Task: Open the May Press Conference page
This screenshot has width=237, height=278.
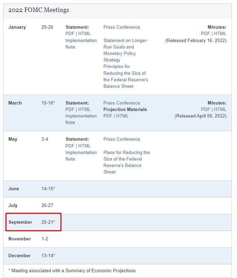Action: (122, 139)
